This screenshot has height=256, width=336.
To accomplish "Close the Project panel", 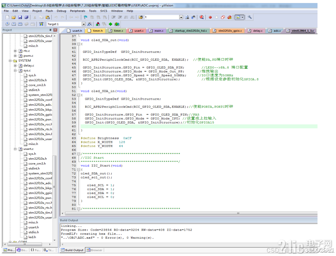I will point(55,30).
